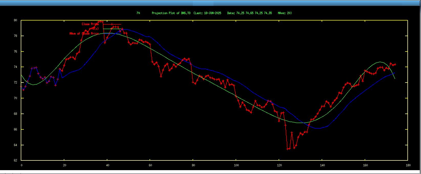The height and width of the screenshot is (174, 421).
Task: Select the "7s" label in the plot header
Action: click(x=138, y=13)
